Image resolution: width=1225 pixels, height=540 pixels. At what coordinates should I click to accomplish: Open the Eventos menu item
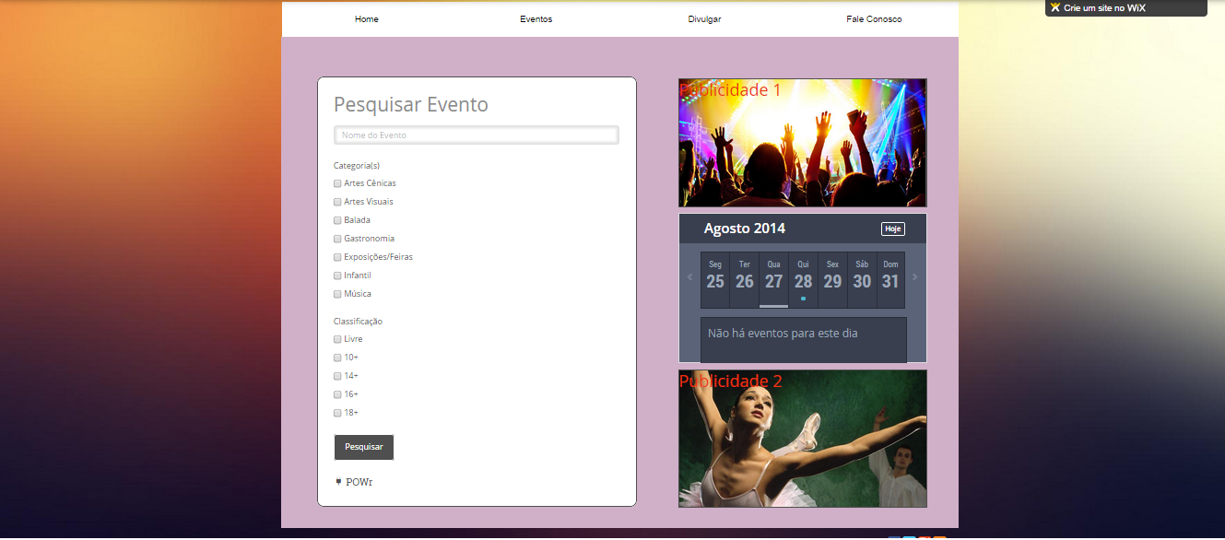click(536, 19)
